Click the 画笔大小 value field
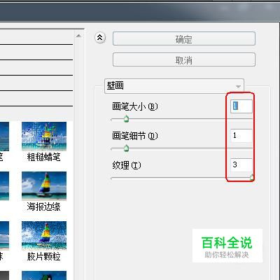 click(x=241, y=106)
